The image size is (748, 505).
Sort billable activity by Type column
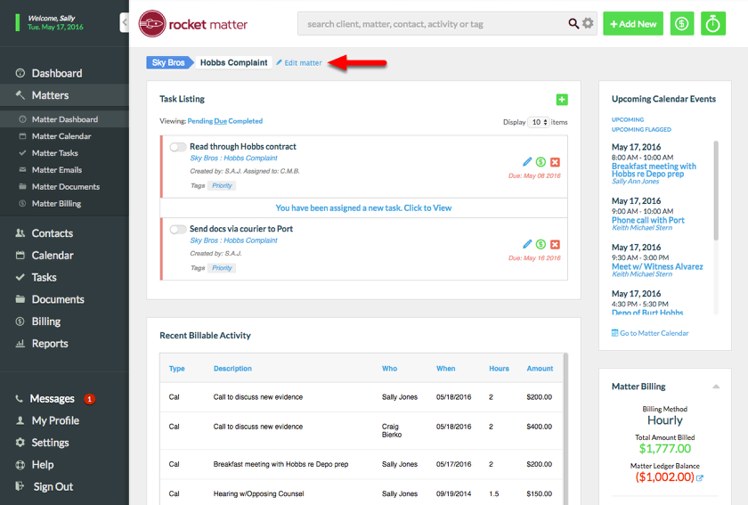pyautogui.click(x=176, y=369)
